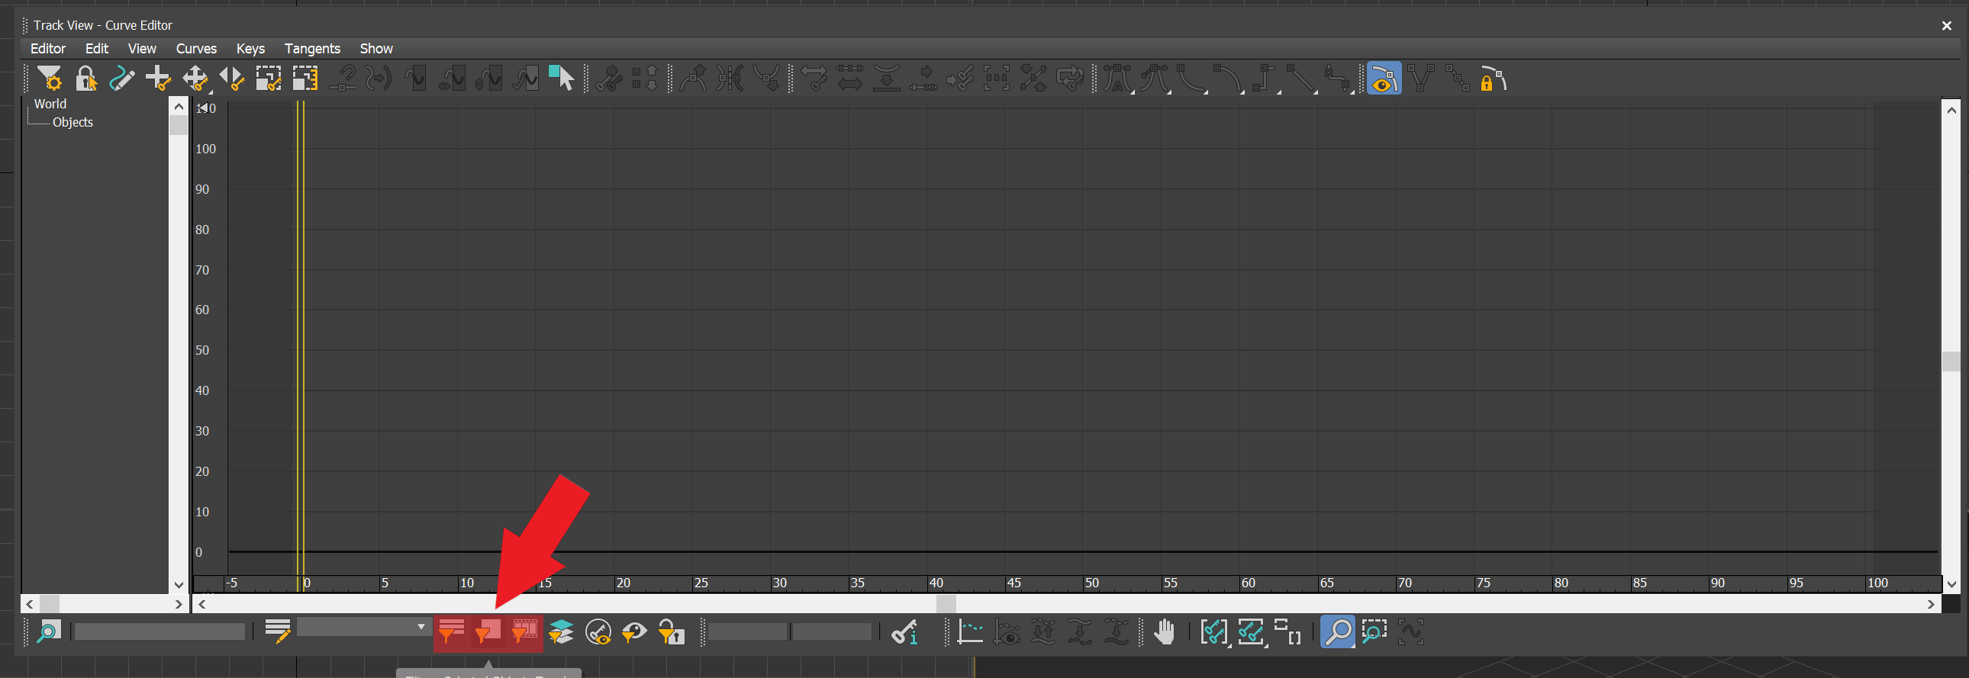Click the Zoom Region icon in bottom toolbar

[1374, 632]
